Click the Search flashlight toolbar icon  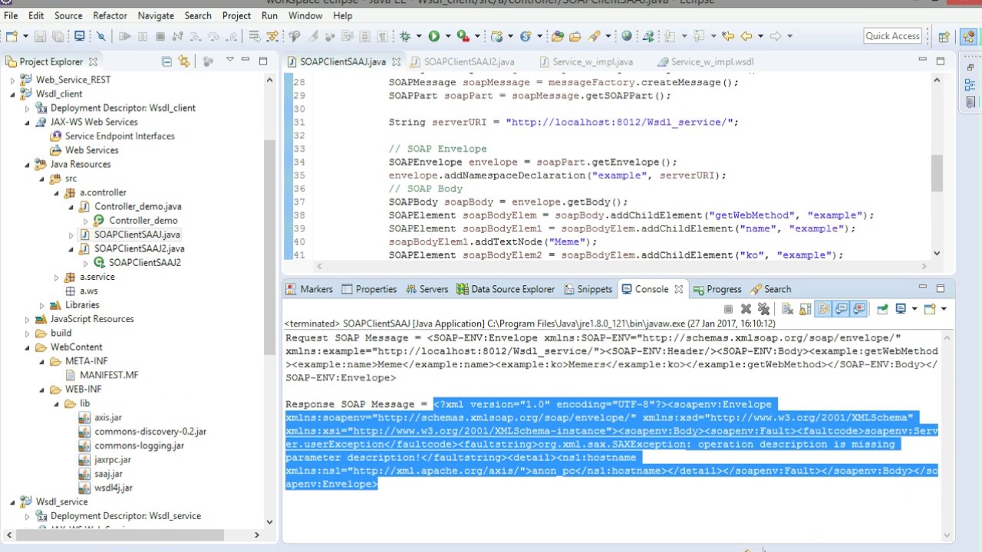tap(594, 36)
